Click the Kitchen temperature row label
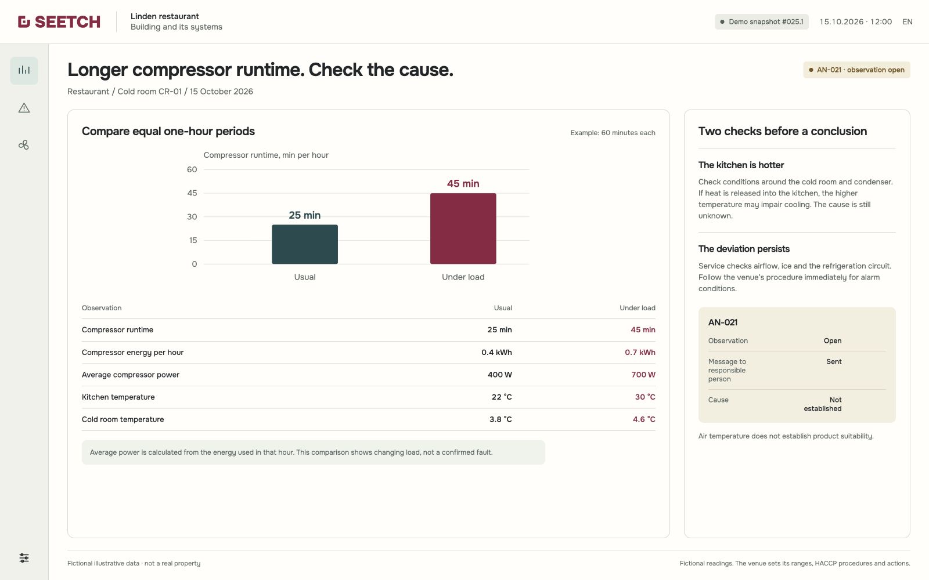Viewport: 929px width, 580px height. pos(118,397)
